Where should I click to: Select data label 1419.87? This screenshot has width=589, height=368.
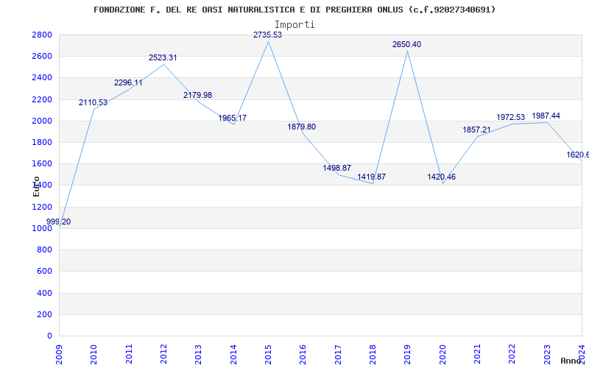372,177
